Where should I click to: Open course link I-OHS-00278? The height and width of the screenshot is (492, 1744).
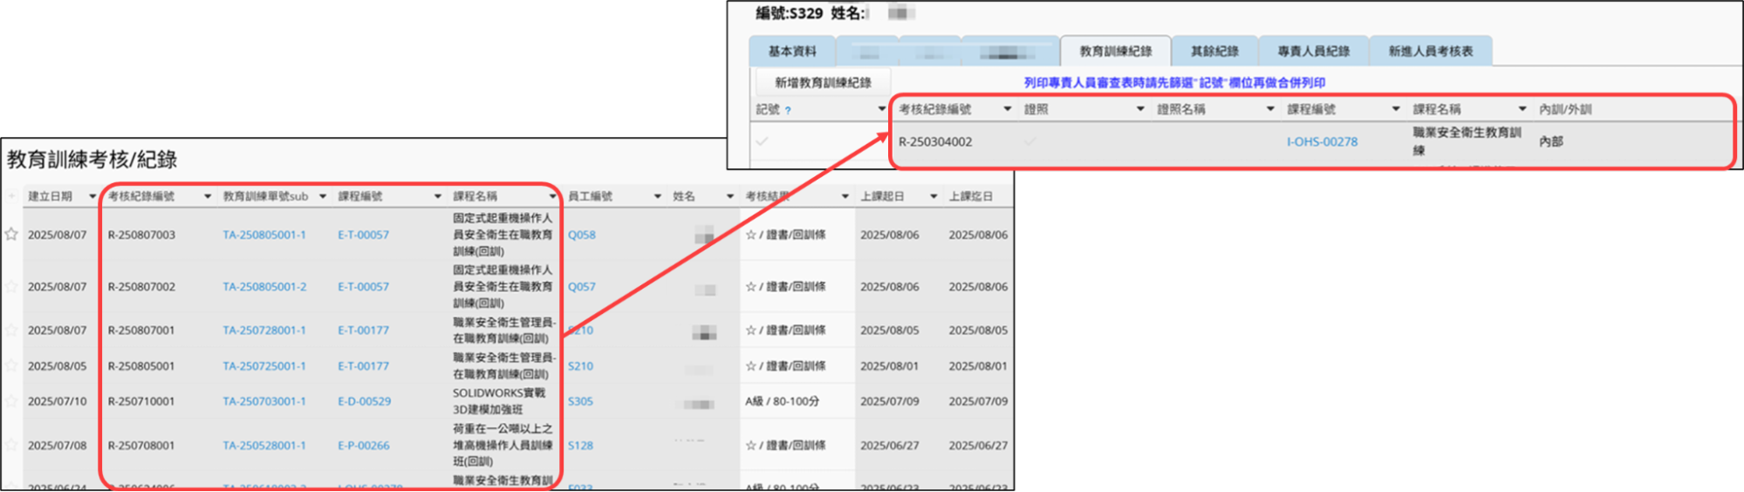(x=1322, y=141)
